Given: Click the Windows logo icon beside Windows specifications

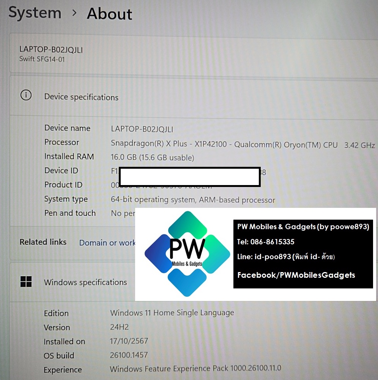Looking at the screenshot, I should (x=26, y=282).
